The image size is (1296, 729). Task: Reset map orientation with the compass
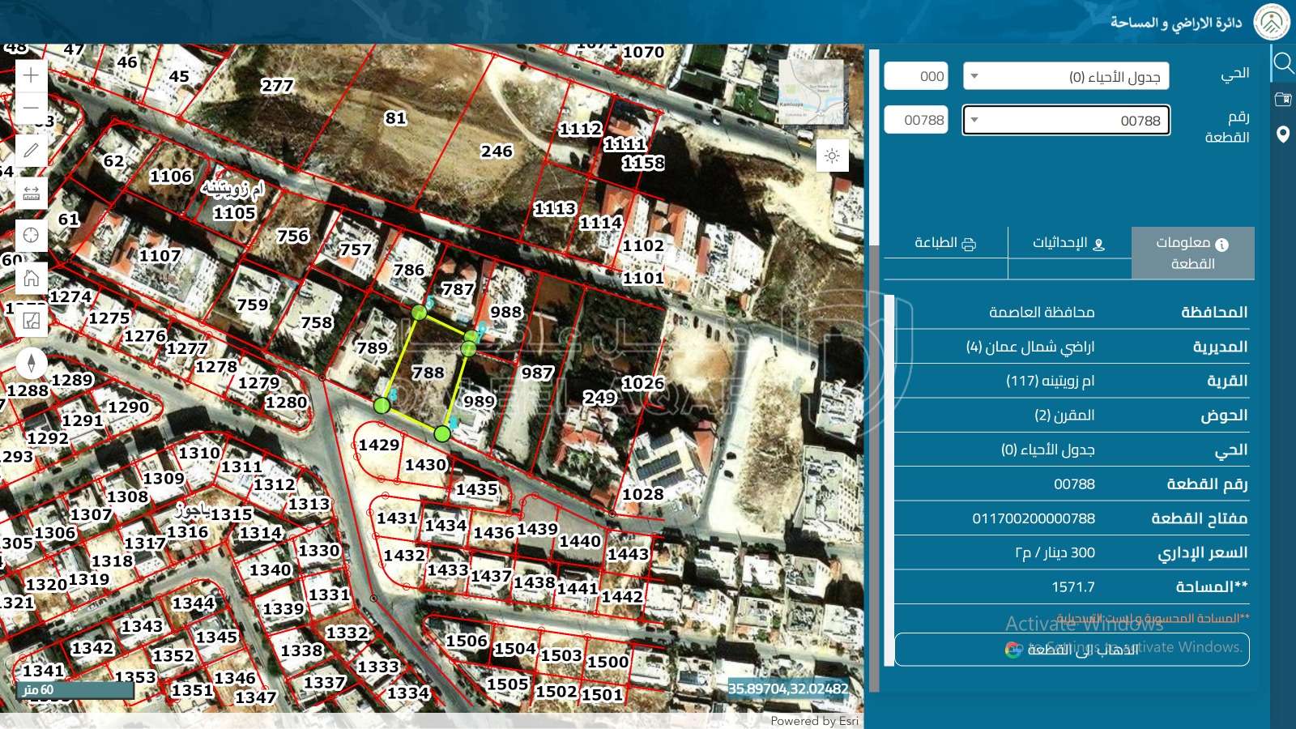point(31,363)
